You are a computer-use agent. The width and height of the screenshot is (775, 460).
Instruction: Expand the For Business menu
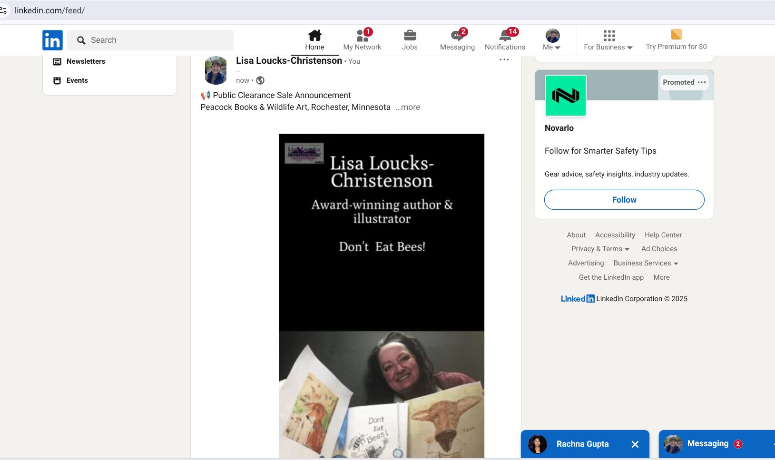coord(608,40)
